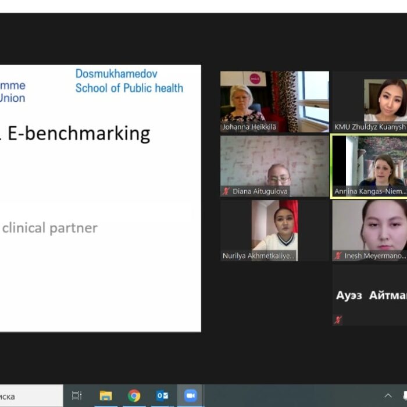This screenshot has width=407, height=407.
Task: Click Inesh Meyermano's muted microphone icon
Action: point(338,255)
